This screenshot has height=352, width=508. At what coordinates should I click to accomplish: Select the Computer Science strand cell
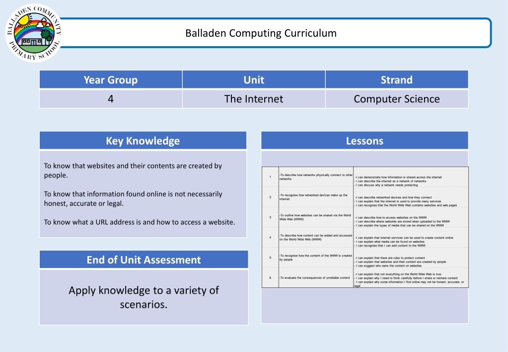397,99
